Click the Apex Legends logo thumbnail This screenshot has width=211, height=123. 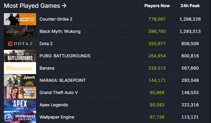(x=20, y=105)
